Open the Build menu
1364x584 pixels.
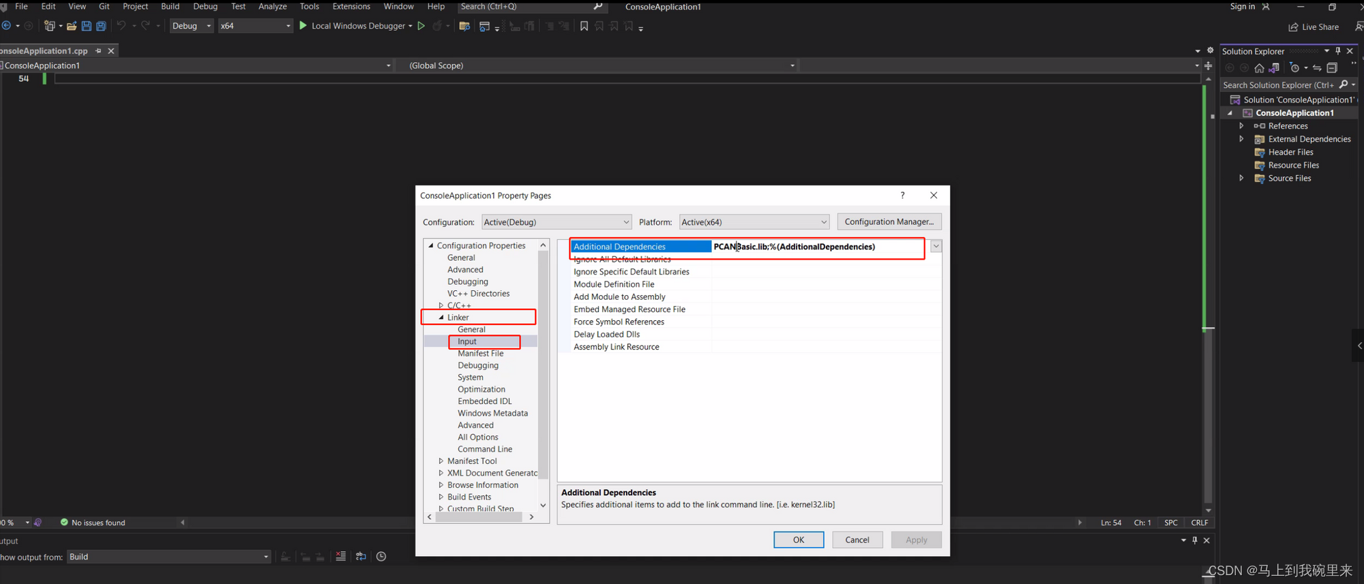pos(170,6)
